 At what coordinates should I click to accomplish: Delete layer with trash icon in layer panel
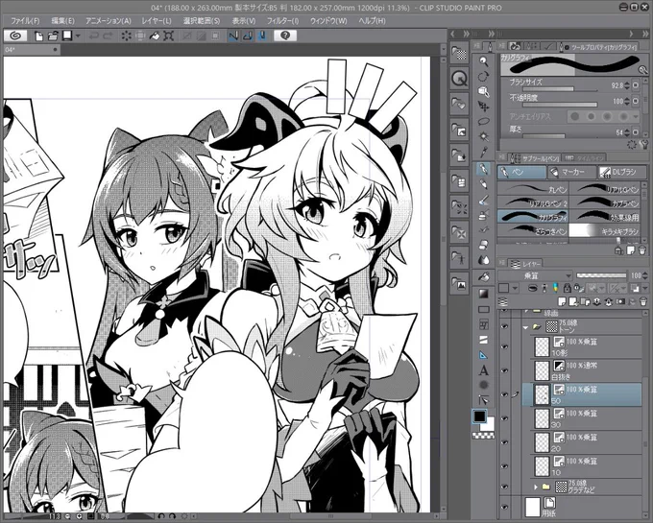pos(643,300)
